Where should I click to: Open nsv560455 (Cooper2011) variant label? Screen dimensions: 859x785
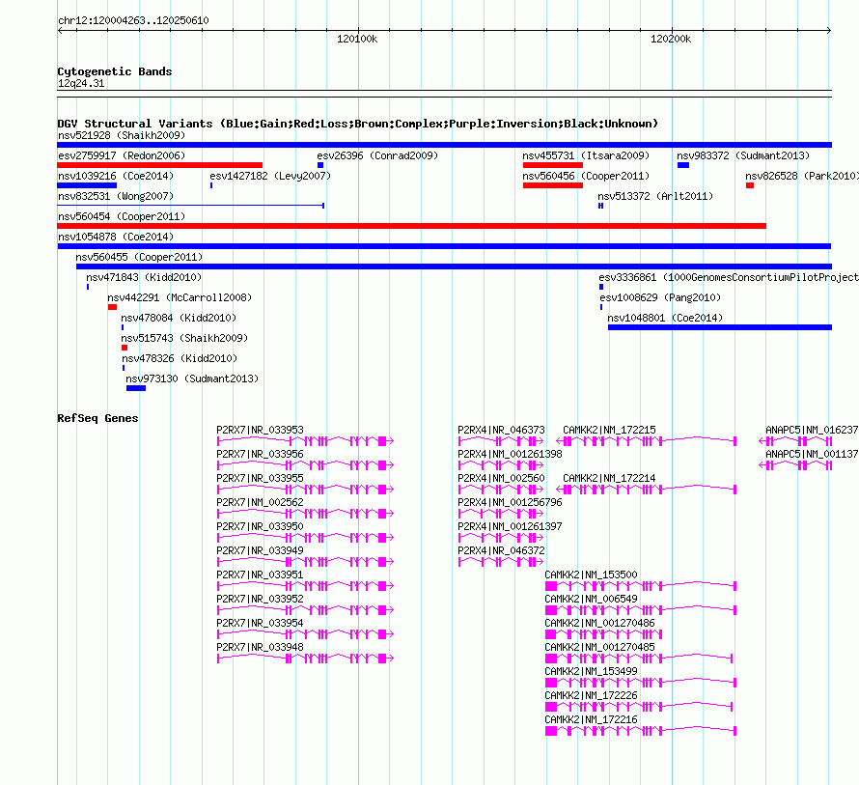tap(139, 257)
